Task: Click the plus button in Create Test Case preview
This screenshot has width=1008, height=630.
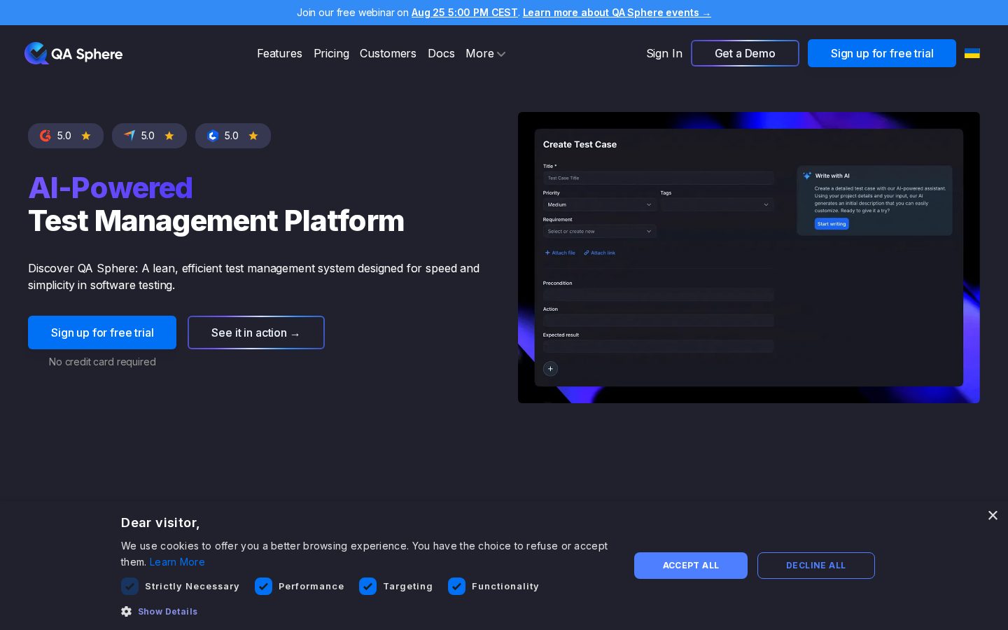Action: 550,369
